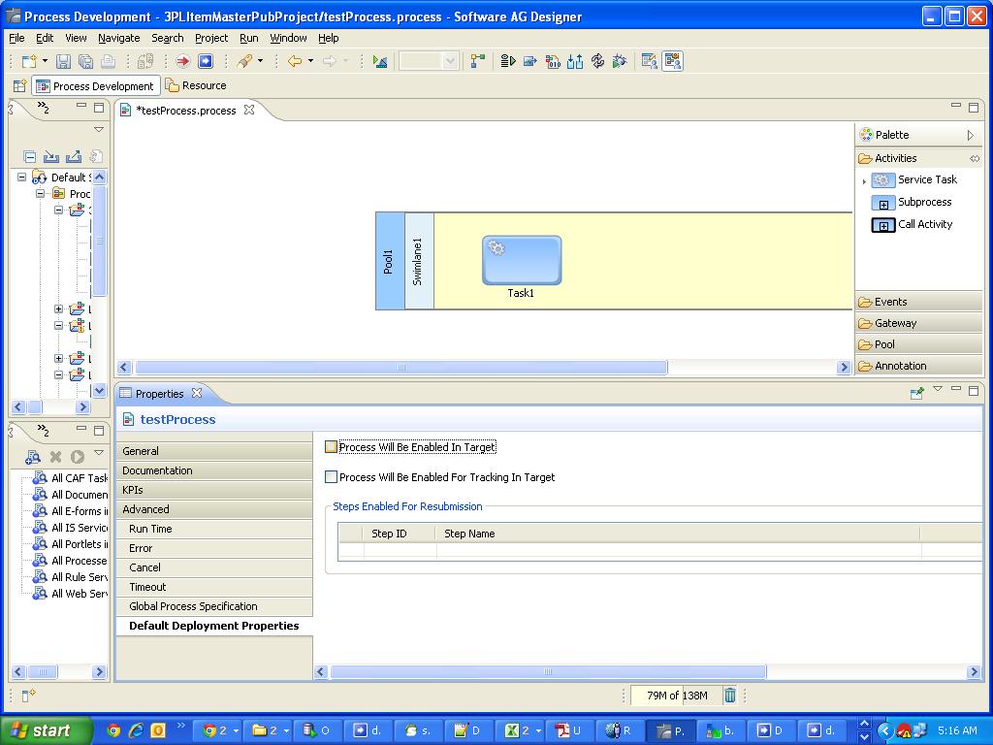The image size is (993, 745).
Task: Select All CAF Task saved search
Action: pos(71,478)
